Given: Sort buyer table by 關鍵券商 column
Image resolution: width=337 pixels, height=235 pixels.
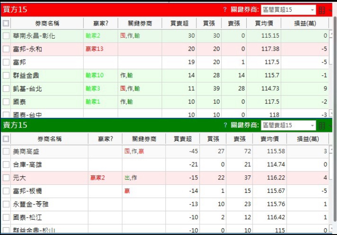Looking at the screenshot, I should [140, 23].
